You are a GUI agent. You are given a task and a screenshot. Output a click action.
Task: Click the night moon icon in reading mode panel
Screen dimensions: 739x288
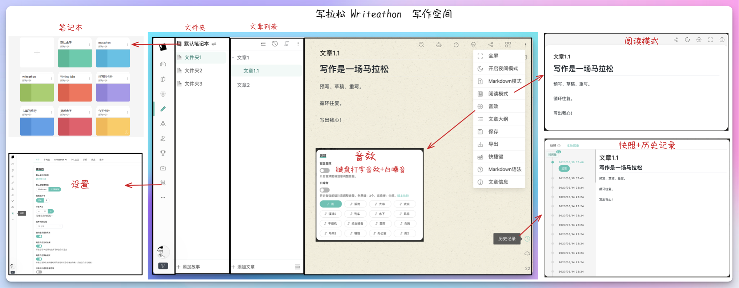687,40
